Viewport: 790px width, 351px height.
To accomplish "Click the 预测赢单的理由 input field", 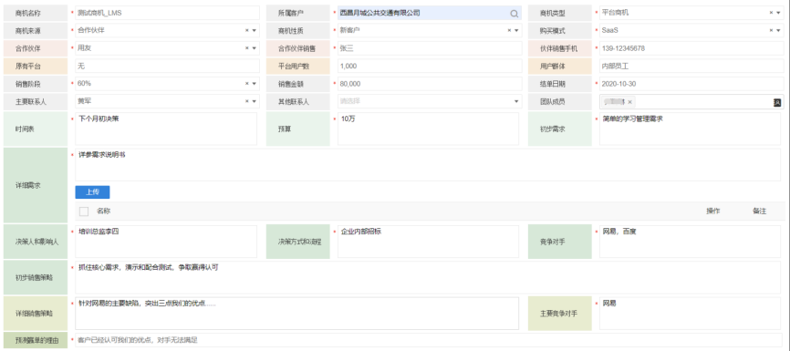I will coord(430,340).
